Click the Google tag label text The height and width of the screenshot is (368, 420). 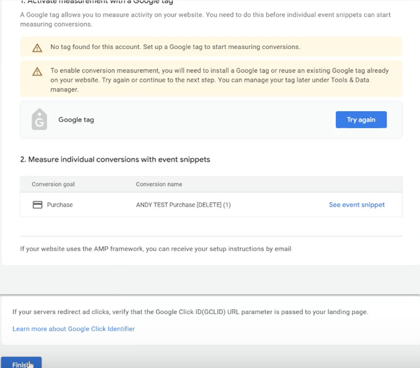pos(76,120)
